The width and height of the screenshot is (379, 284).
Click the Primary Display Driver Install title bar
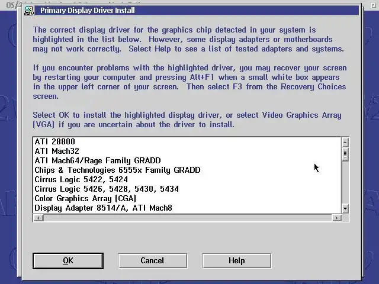(x=197, y=11)
